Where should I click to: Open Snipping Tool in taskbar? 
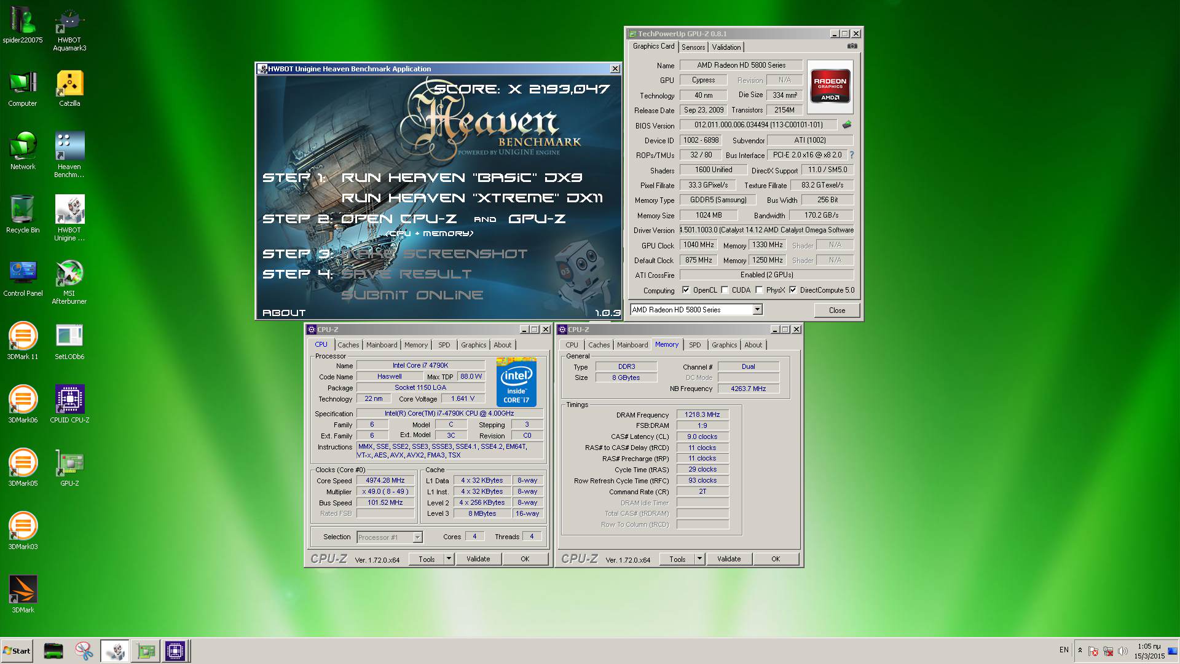84,650
